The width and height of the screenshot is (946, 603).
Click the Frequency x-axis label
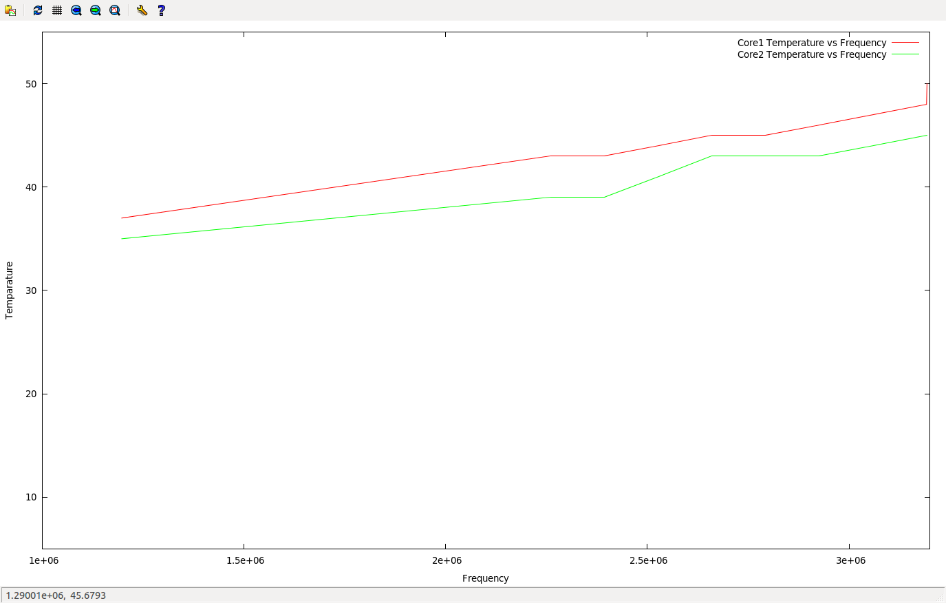tap(486, 578)
